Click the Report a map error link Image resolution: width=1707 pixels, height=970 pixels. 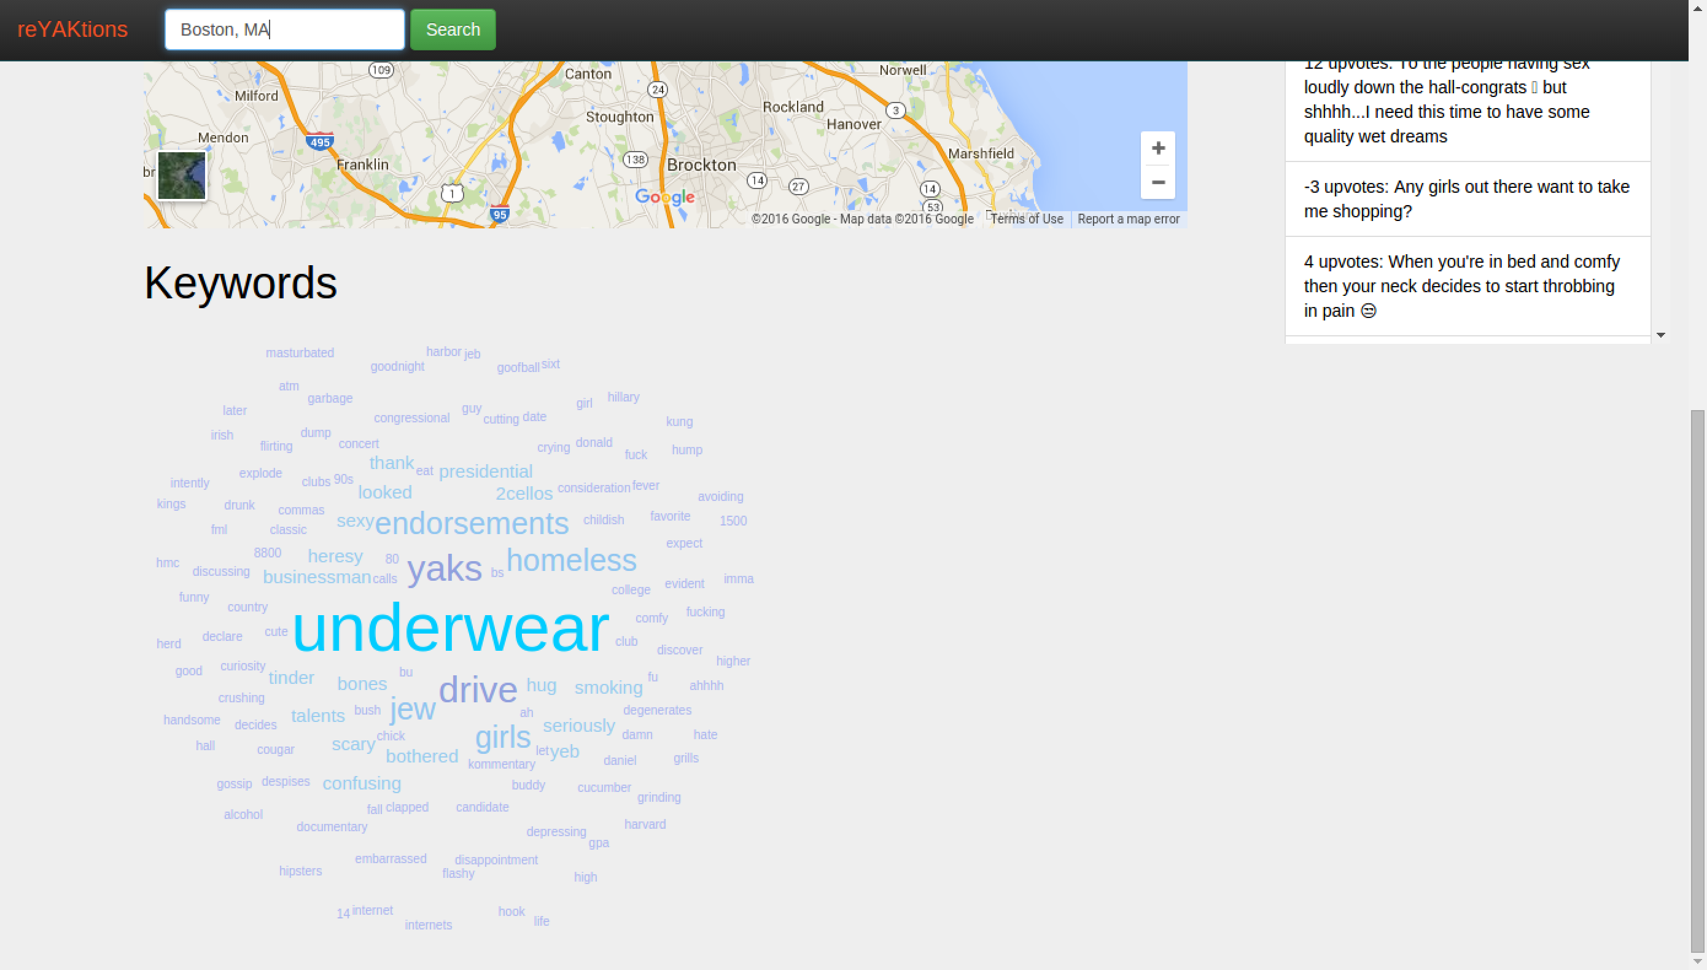pyautogui.click(x=1128, y=219)
